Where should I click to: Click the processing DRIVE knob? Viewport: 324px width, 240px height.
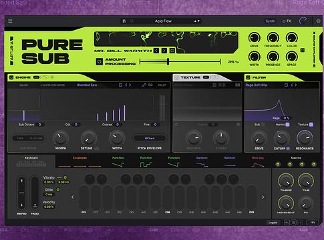coord(254,38)
